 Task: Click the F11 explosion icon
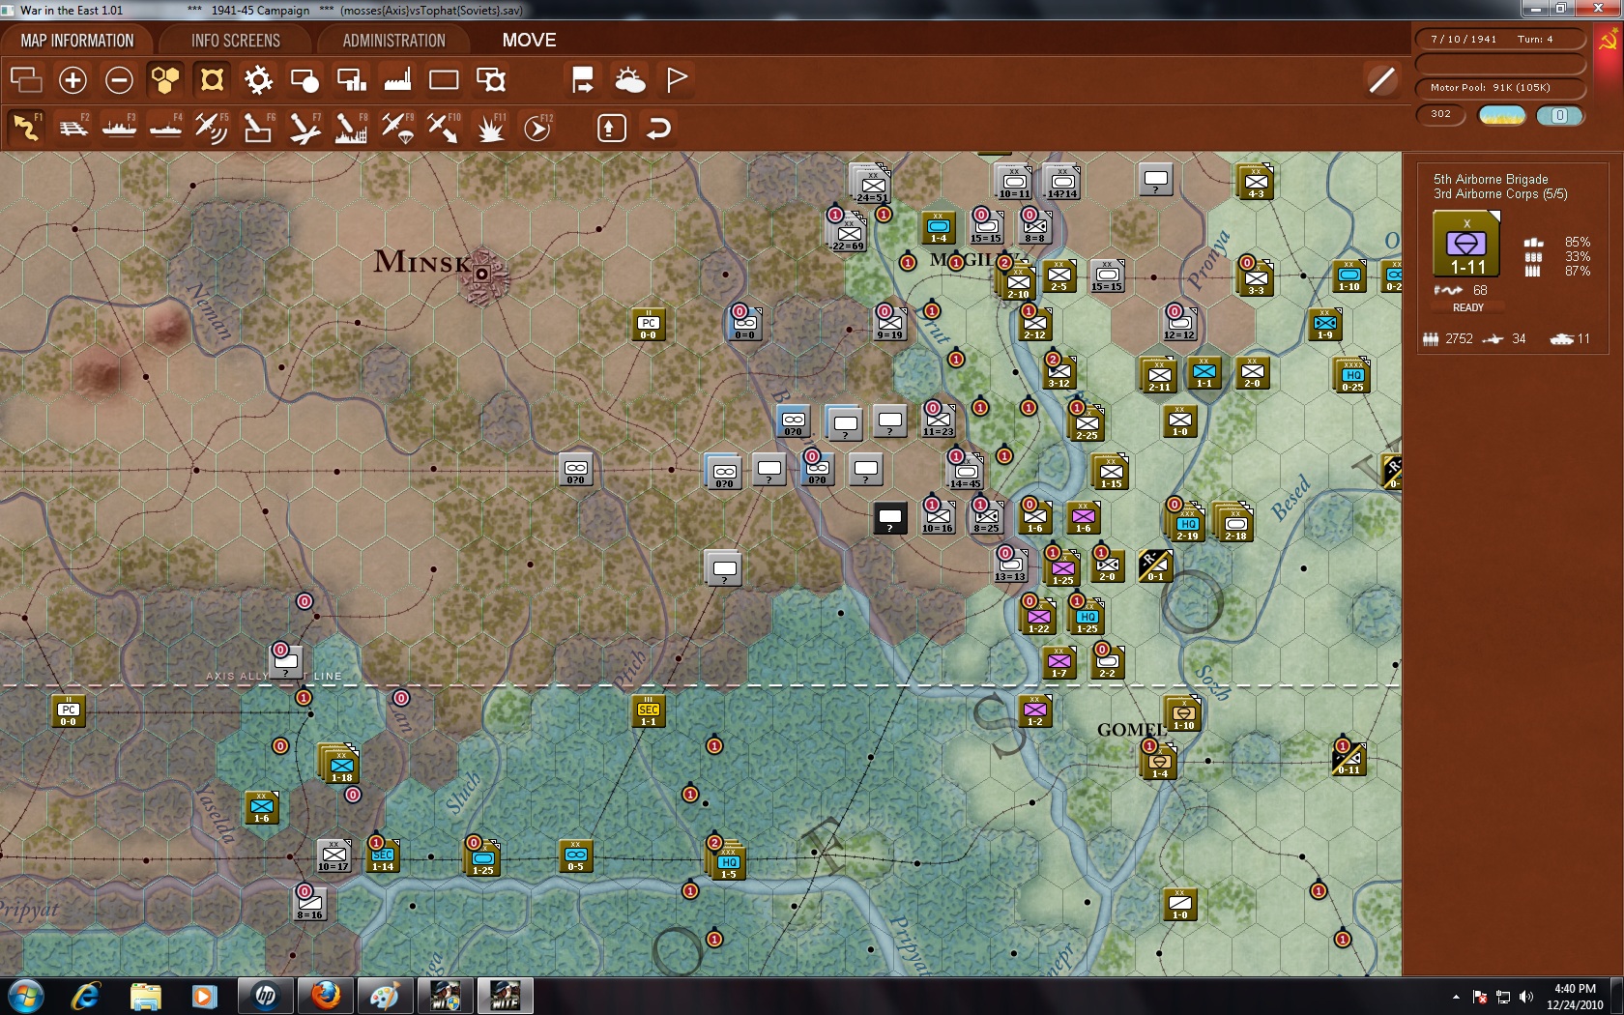tap(491, 128)
